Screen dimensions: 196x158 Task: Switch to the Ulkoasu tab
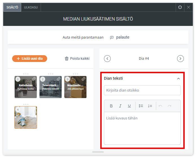point(31,7)
